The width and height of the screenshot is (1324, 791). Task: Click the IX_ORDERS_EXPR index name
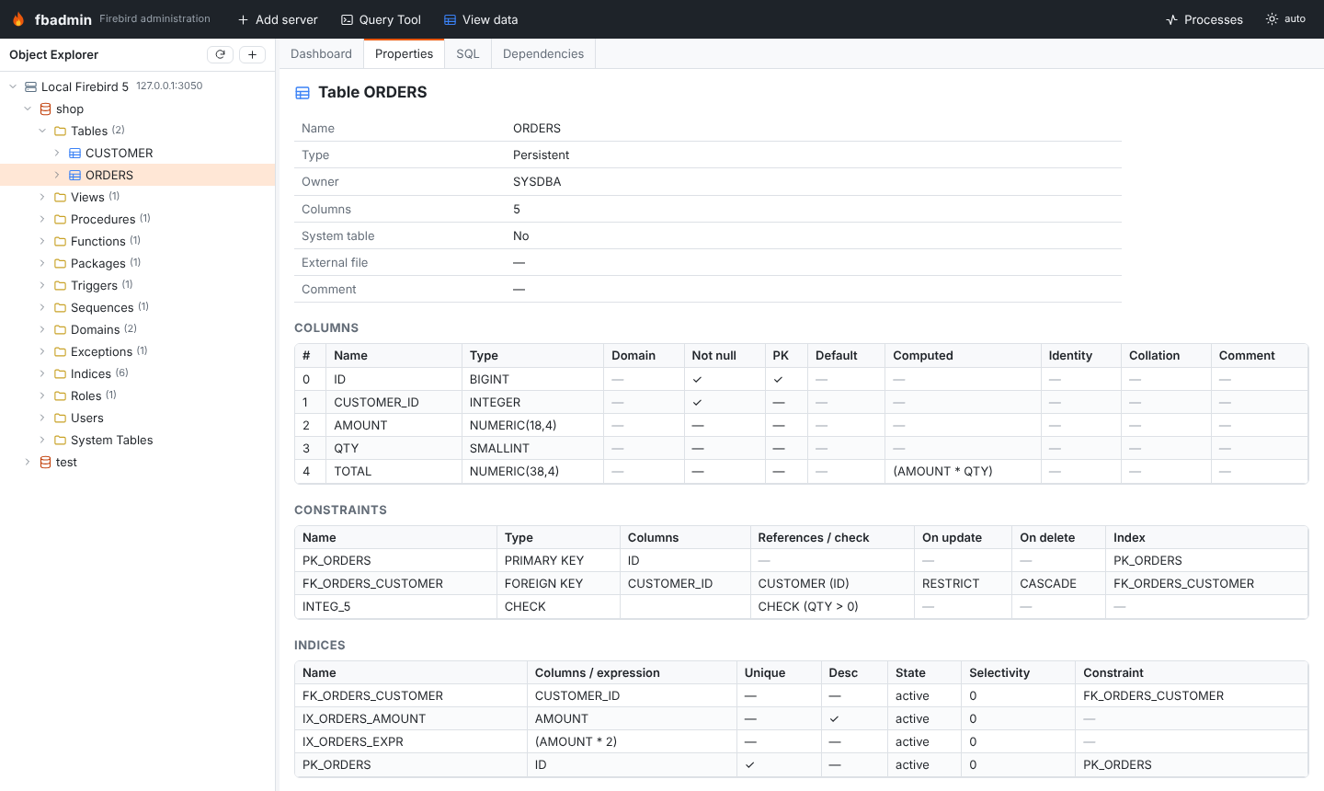(x=353, y=741)
